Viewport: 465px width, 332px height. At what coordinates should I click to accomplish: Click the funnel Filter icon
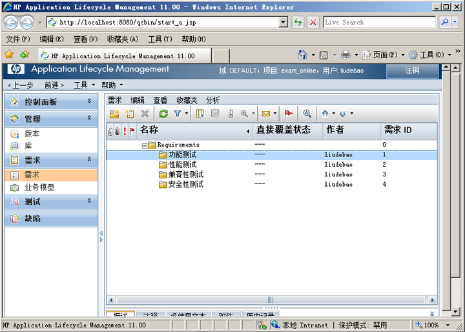tap(178, 113)
